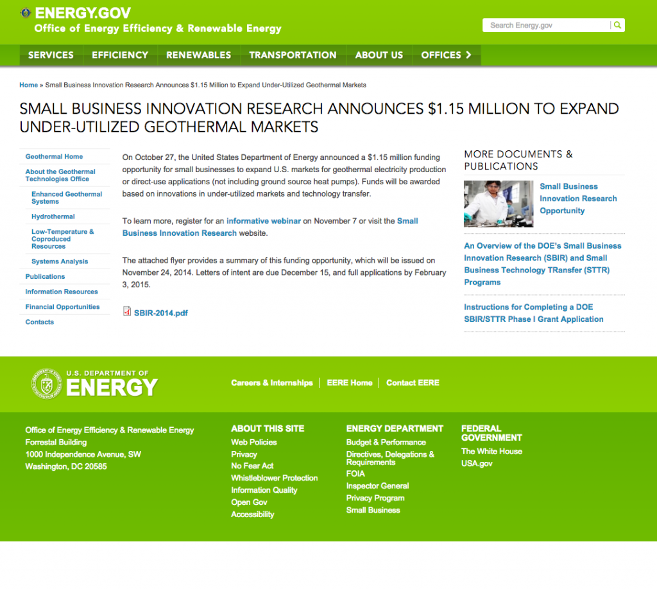The width and height of the screenshot is (657, 591).
Task: Click the lab worker thumbnail image
Action: 499,204
